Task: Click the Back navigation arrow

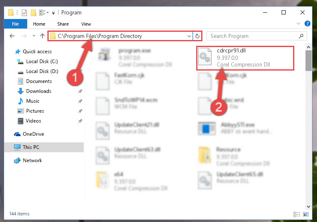Action: pyautogui.click(x=12, y=36)
